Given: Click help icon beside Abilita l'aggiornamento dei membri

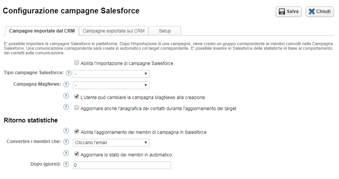Looking at the screenshot, I should [66, 131].
